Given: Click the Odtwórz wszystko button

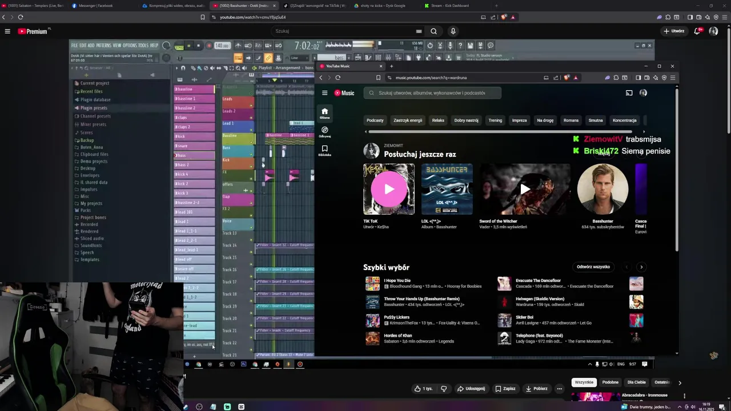Looking at the screenshot, I should pyautogui.click(x=593, y=267).
